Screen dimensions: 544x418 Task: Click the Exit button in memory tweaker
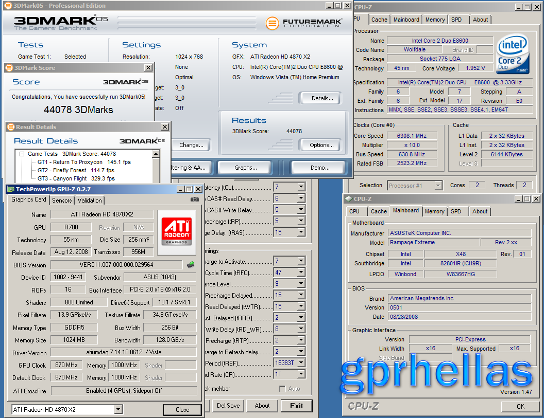click(297, 406)
